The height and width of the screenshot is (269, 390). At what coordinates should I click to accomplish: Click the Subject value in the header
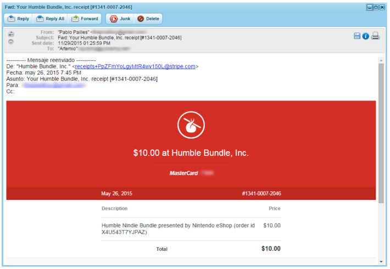point(120,38)
